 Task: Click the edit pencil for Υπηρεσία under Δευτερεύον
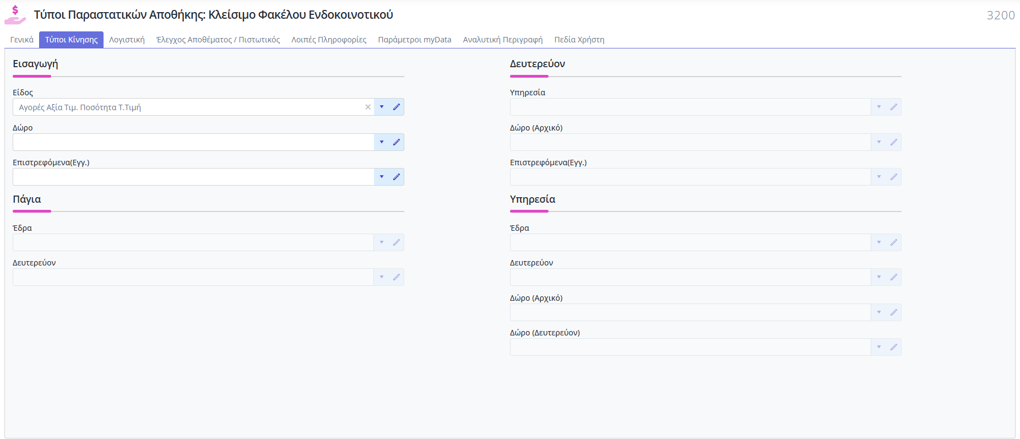894,107
